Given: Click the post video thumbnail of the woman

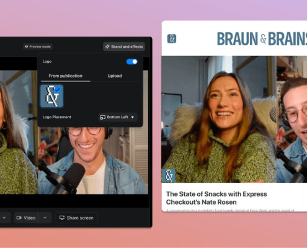Looking at the screenshot, I should (219, 119).
